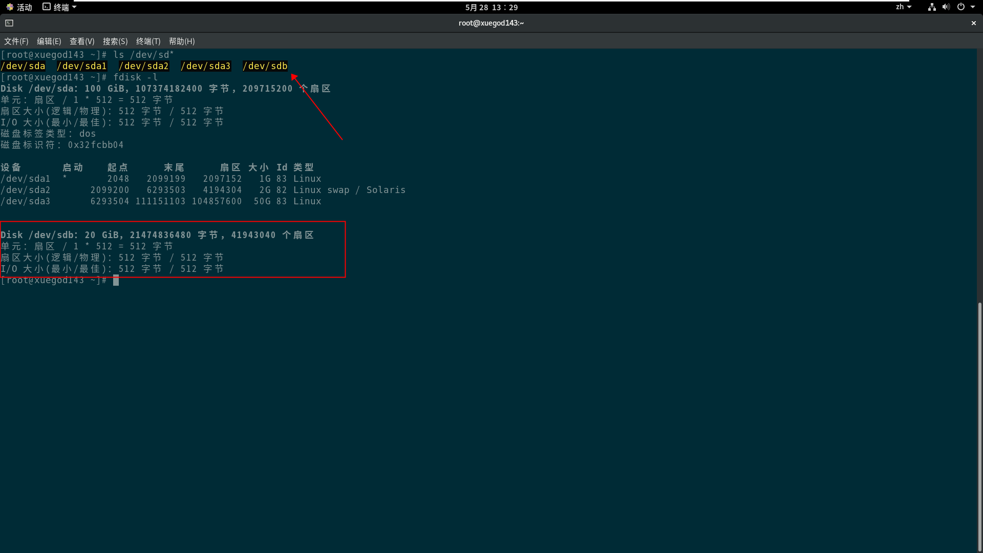Click the volume speaker icon

pyautogui.click(x=946, y=7)
